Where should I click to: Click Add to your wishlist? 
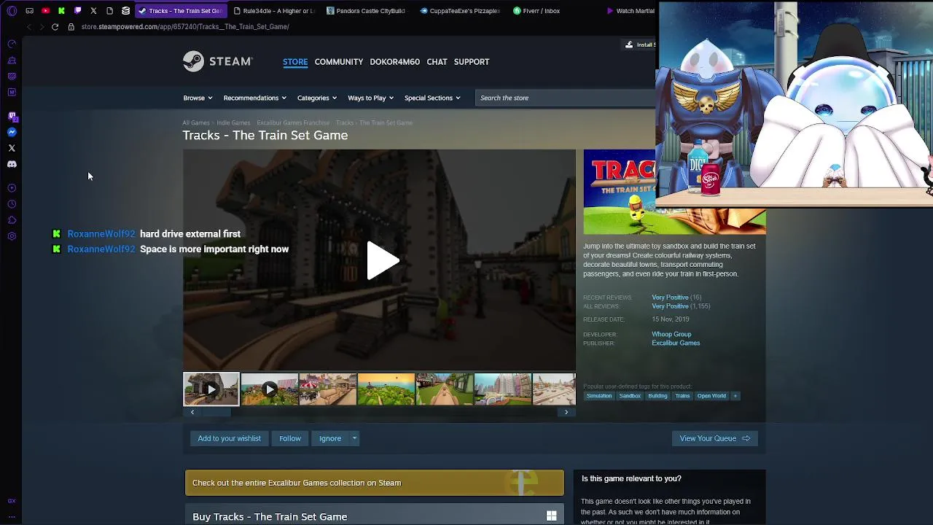(x=229, y=438)
